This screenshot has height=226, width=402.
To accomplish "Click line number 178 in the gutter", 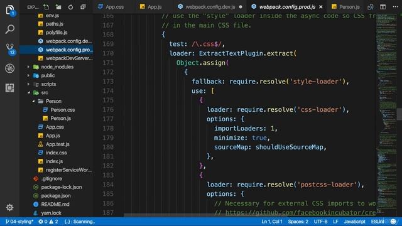I will [108, 128].
